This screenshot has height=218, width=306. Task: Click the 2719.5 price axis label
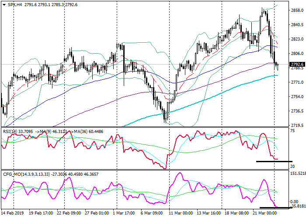(297, 125)
